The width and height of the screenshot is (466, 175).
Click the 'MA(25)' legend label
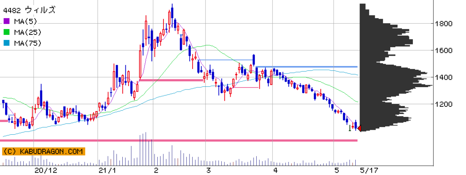[x=28, y=32]
